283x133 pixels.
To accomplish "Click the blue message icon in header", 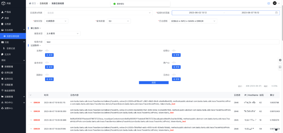I will tap(269, 3).
